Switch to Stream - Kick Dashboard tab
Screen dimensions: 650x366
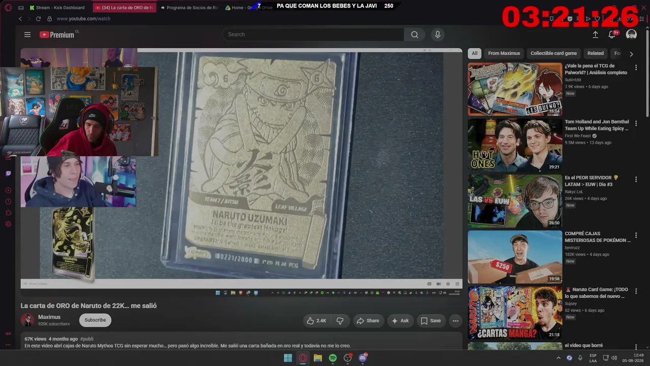(x=56, y=8)
